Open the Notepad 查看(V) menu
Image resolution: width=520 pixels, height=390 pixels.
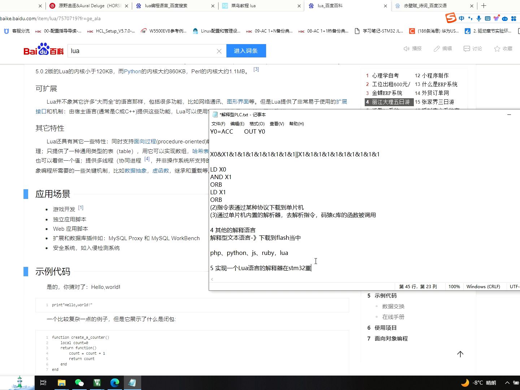click(x=277, y=124)
